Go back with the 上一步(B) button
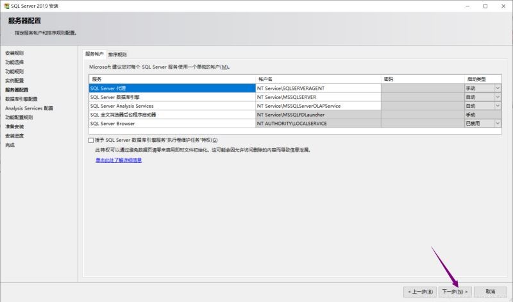The height and width of the screenshot is (302, 513). [420, 291]
